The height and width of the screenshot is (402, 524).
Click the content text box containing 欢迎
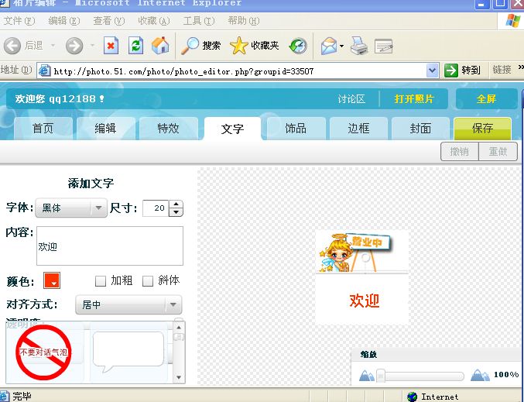110,246
